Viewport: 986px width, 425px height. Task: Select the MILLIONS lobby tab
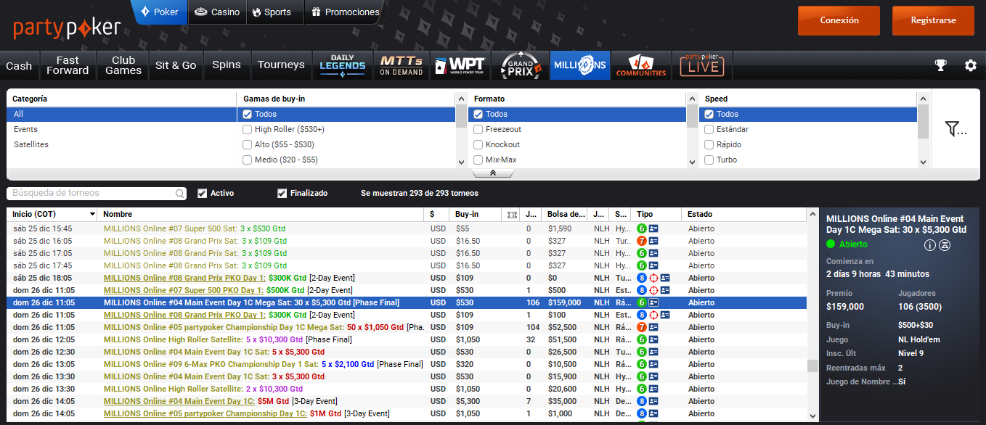click(x=579, y=65)
